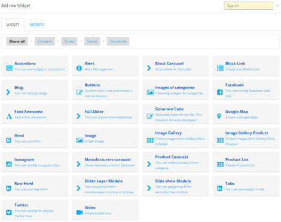Click the Product List grid icon
Image resolution: width=281 pixels, height=222 pixels.
220,164
